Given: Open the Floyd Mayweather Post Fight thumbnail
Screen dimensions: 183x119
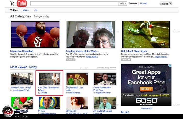Looking at the screenshot, I should (105, 79).
